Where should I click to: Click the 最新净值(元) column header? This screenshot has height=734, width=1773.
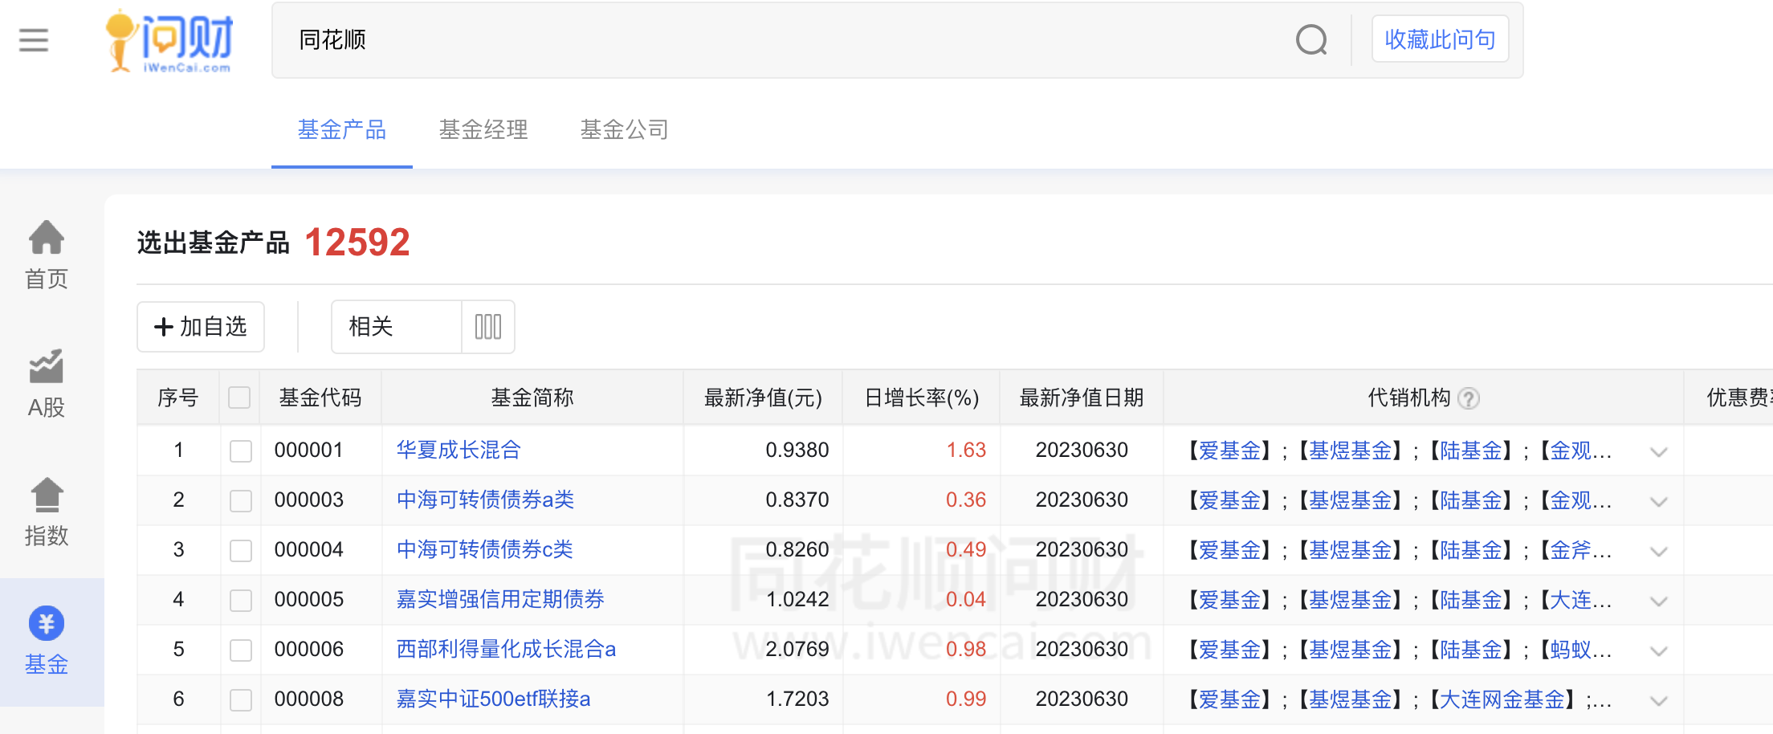(x=763, y=398)
